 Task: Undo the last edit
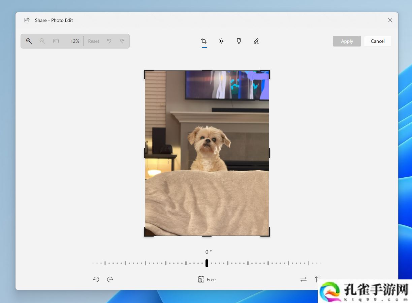click(x=109, y=41)
